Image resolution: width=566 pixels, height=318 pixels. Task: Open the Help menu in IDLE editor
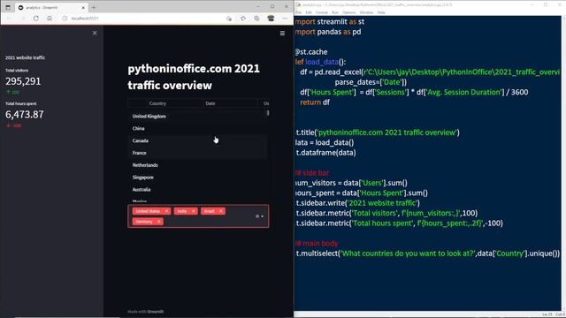point(381,12)
